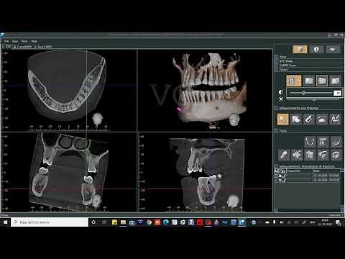This screenshot has width=345, height=259.
Task: Click the orientation head in sagittal view
Action: tap(233, 201)
